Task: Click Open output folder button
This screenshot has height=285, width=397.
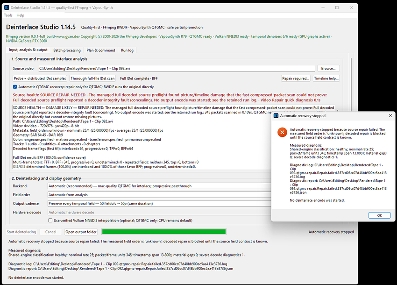Action: [x=81, y=232]
